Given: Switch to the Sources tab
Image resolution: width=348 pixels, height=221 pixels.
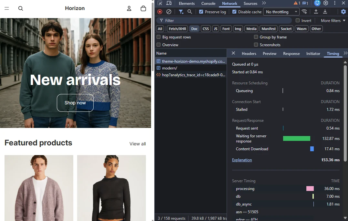Looking at the screenshot, I should [251, 3].
